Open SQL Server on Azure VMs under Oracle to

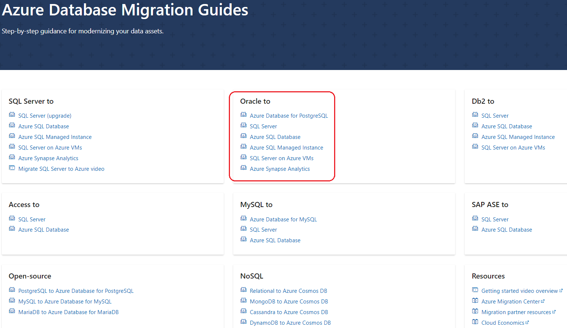(x=282, y=158)
